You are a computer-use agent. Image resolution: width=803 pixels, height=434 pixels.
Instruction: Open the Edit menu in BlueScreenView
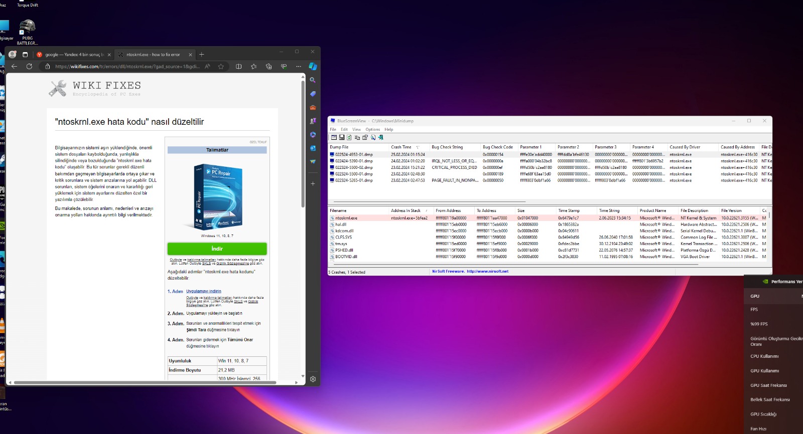[x=344, y=129]
